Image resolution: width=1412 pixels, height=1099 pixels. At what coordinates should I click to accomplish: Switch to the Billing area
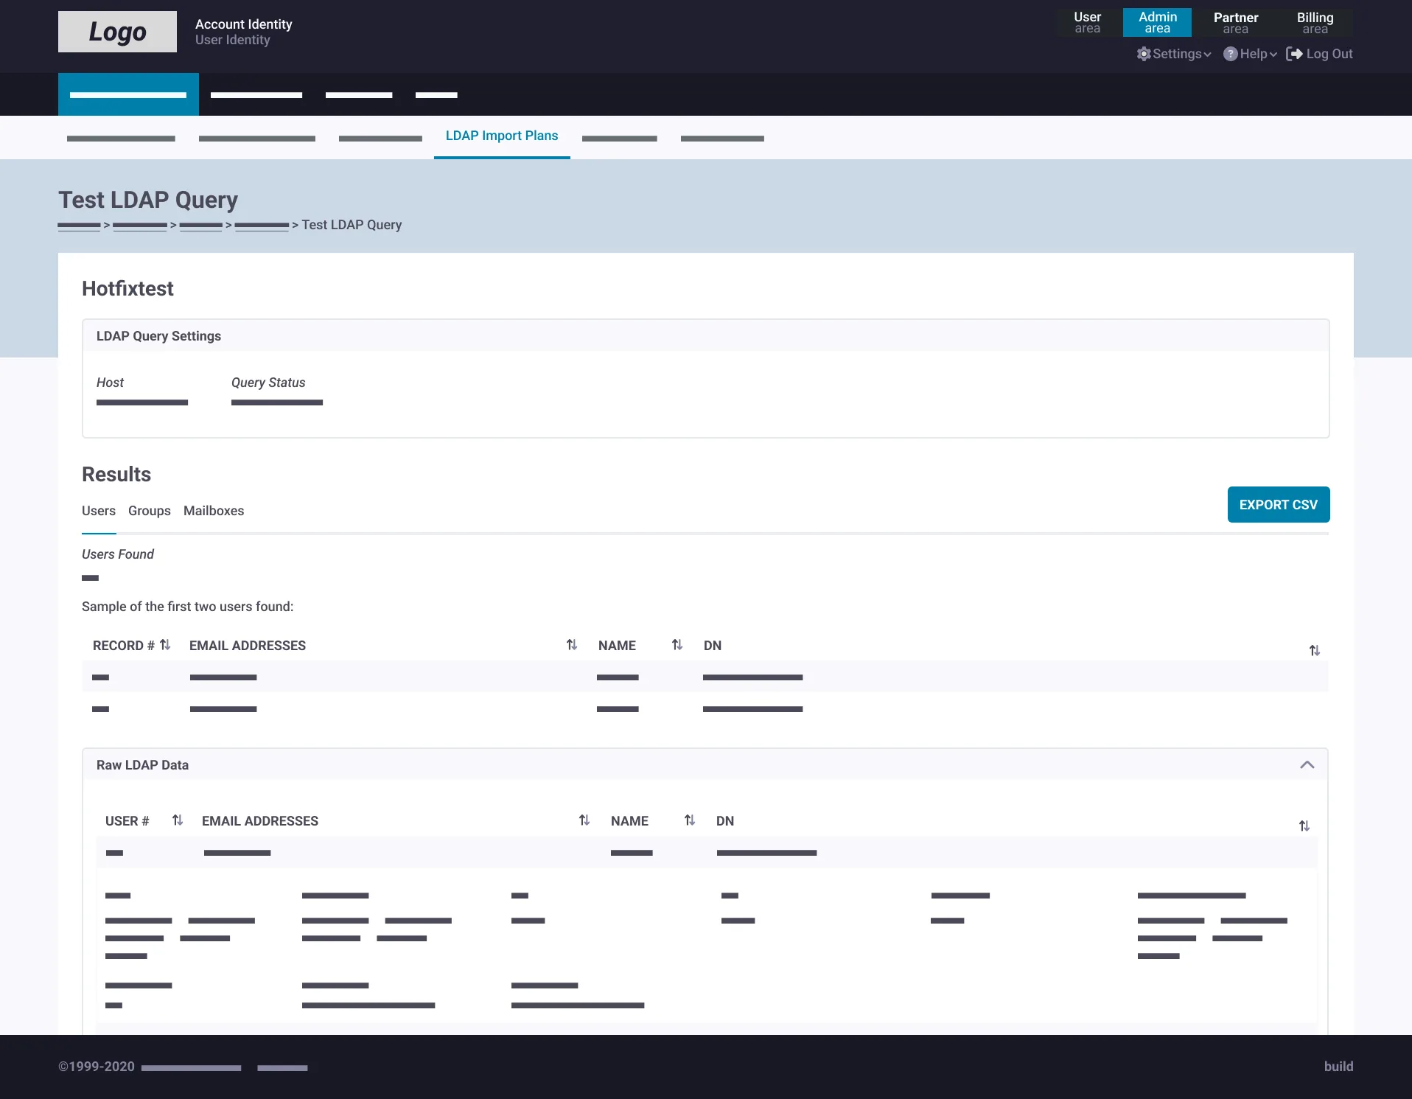click(1315, 23)
